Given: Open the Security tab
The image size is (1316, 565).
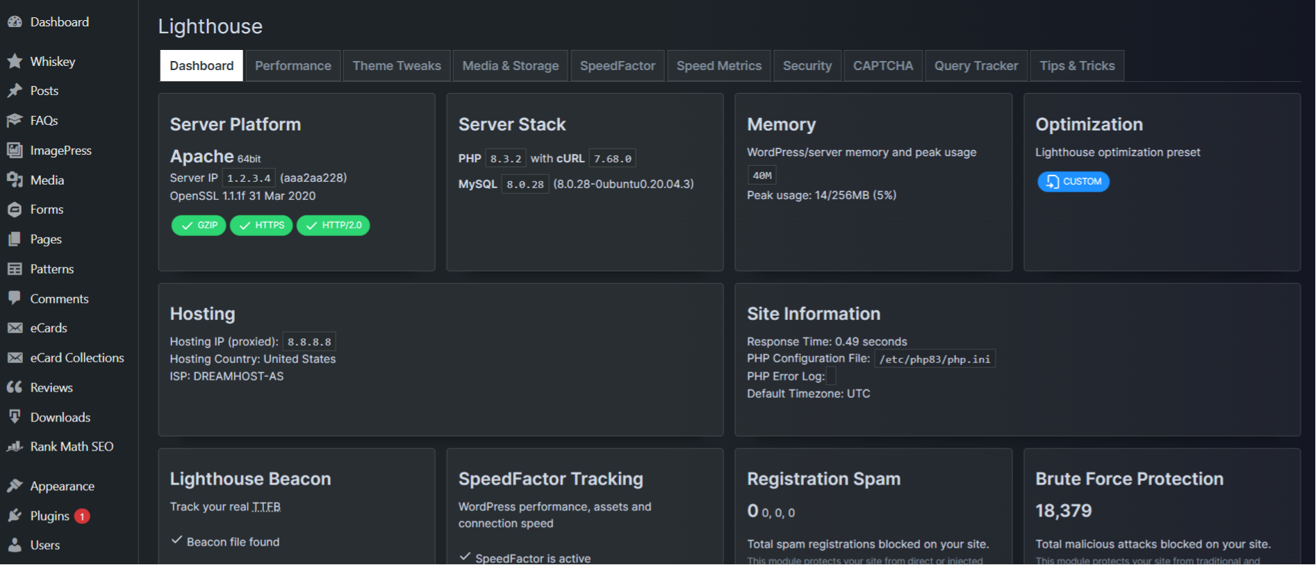Looking at the screenshot, I should coord(807,66).
